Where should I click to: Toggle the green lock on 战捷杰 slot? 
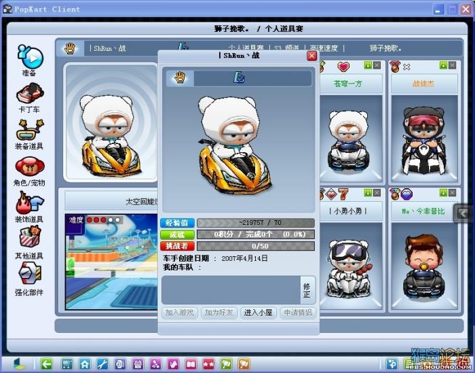tap(444, 65)
